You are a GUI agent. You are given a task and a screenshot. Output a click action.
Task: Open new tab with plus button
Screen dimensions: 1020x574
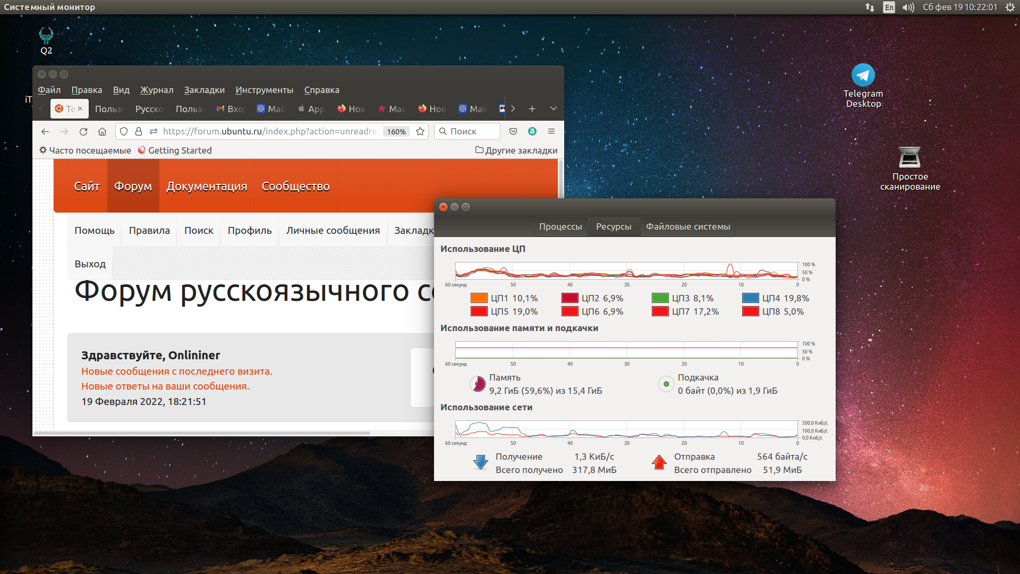(532, 108)
